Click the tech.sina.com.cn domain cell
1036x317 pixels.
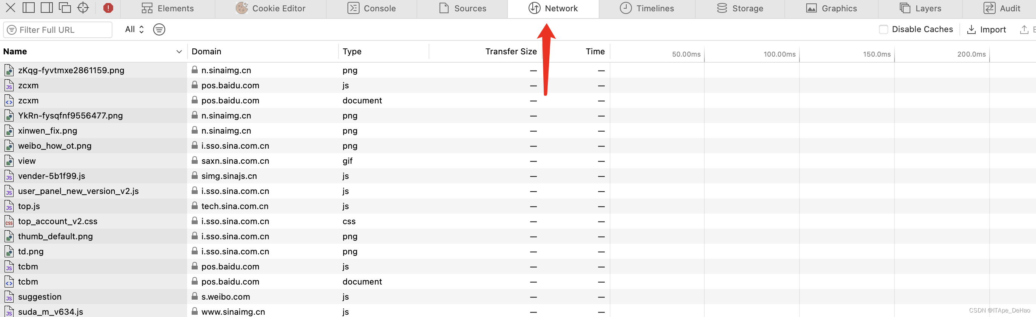pyautogui.click(x=235, y=206)
